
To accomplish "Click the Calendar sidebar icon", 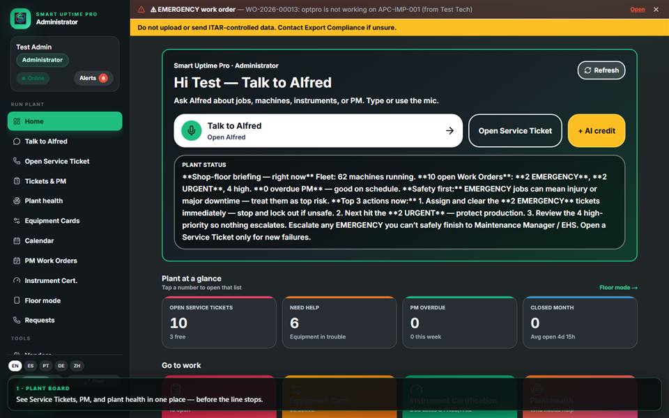I will pyautogui.click(x=17, y=240).
